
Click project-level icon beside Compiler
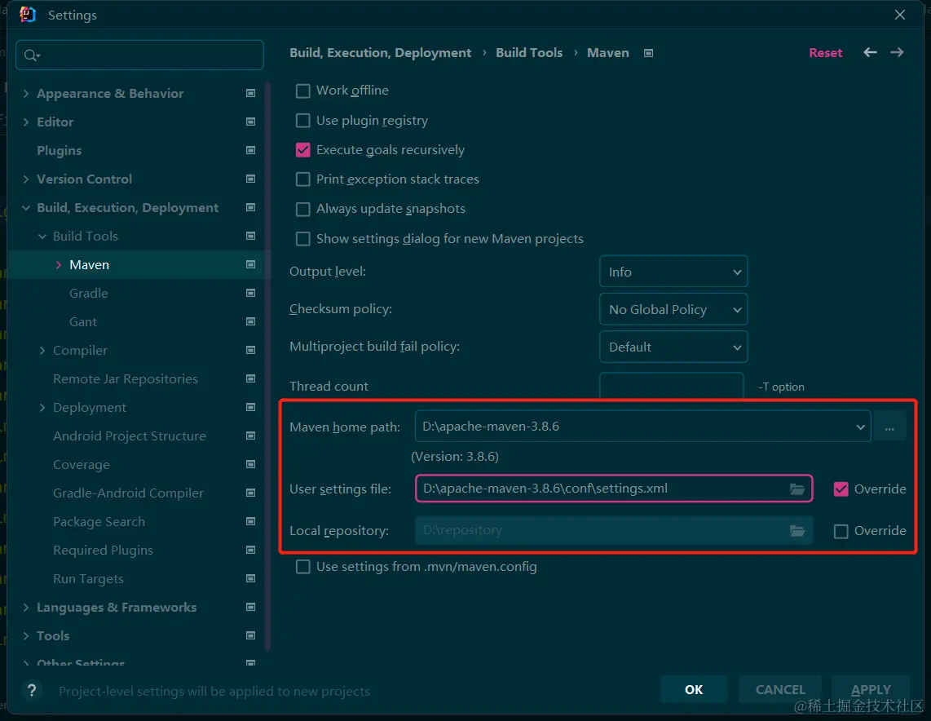pyautogui.click(x=250, y=350)
